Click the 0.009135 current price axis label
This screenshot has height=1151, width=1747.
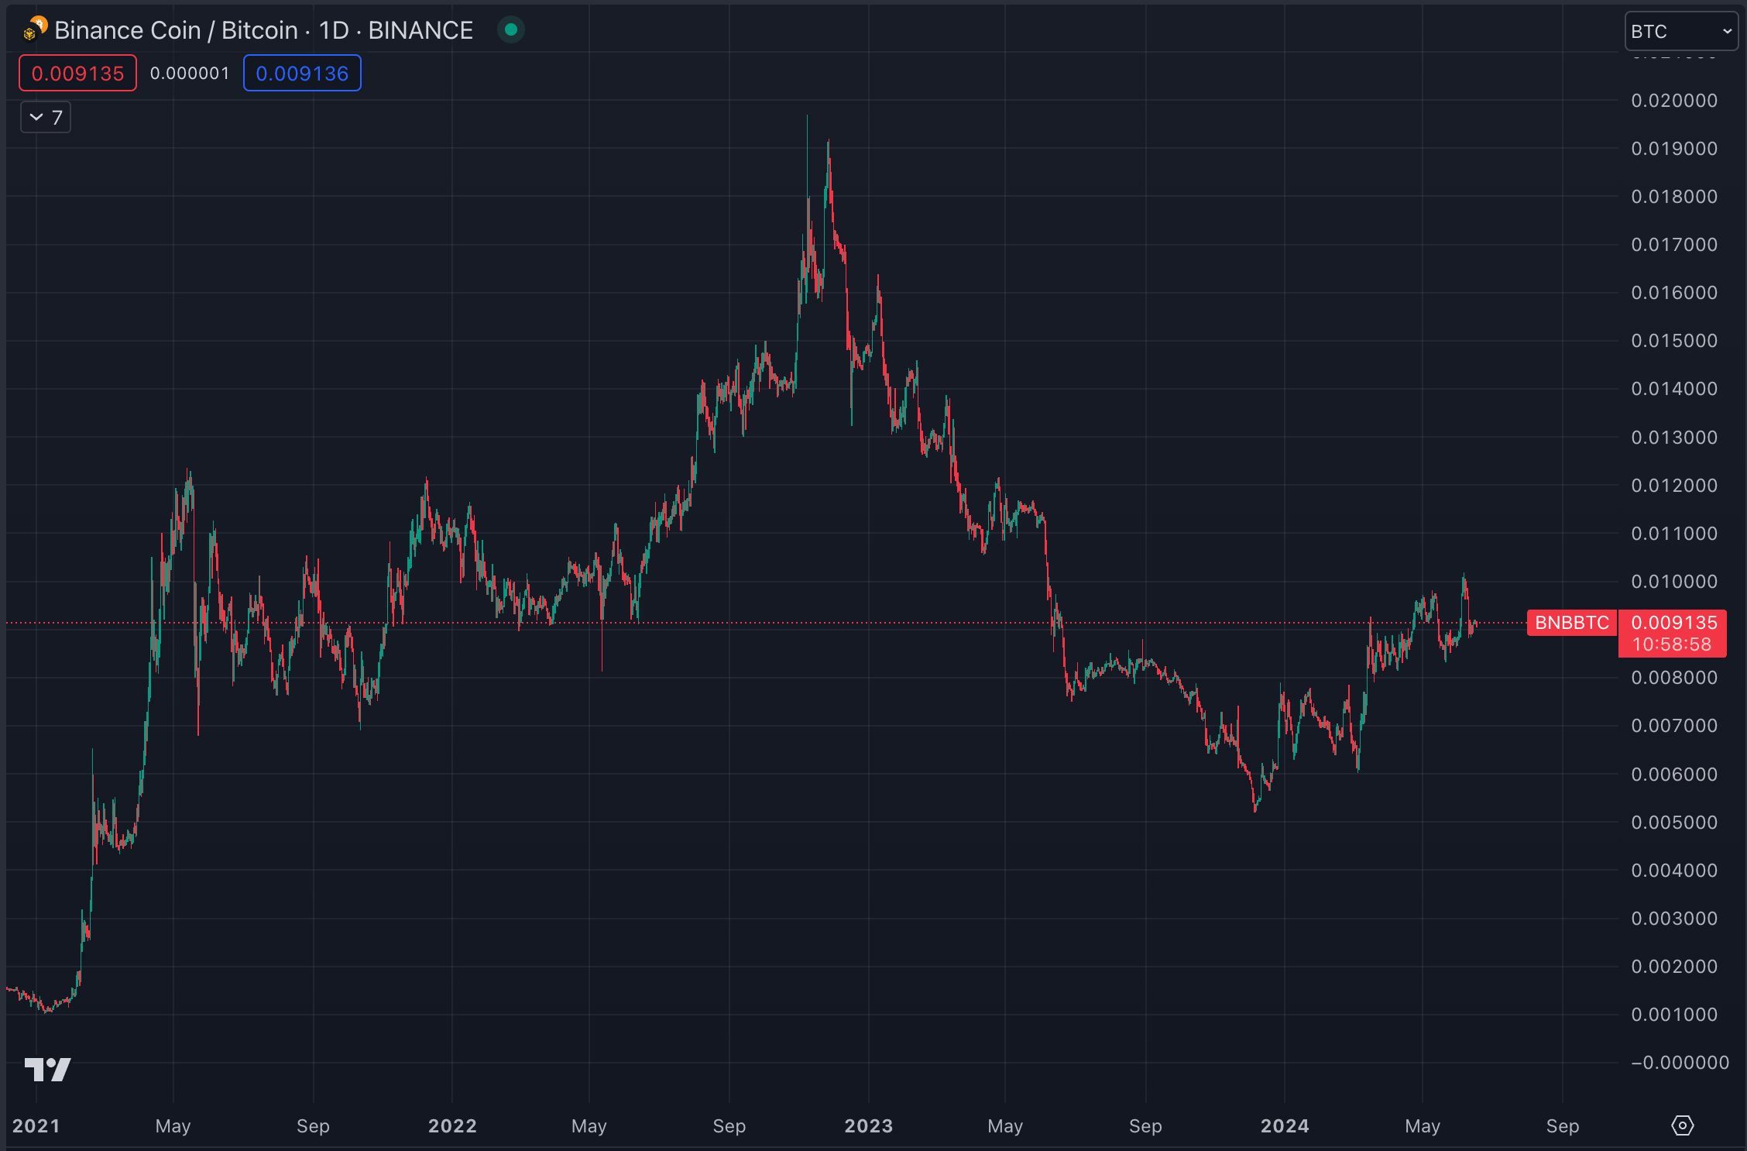(x=1673, y=623)
